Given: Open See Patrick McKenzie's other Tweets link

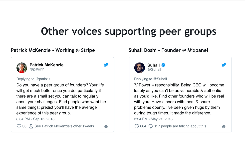Looking at the screenshot, I should pyautogui.click(x=64, y=126).
